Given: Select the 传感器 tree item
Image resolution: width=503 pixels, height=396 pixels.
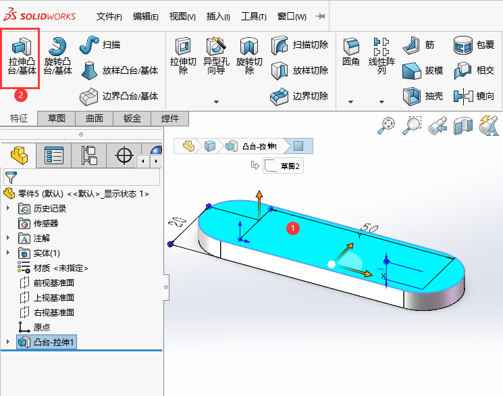Looking at the screenshot, I should click(x=38, y=223).
